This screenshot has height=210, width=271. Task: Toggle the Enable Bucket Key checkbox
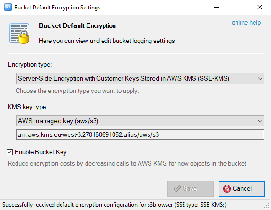click(x=9, y=152)
